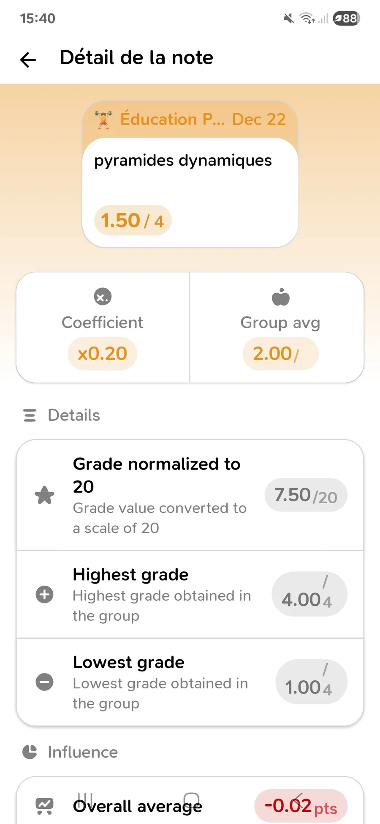Tap the star icon for normalized grade

point(44,495)
